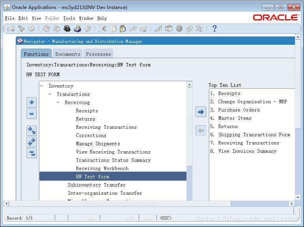Click the Switch Responsibilities hat icon
304x227 pixels.
(67, 29)
